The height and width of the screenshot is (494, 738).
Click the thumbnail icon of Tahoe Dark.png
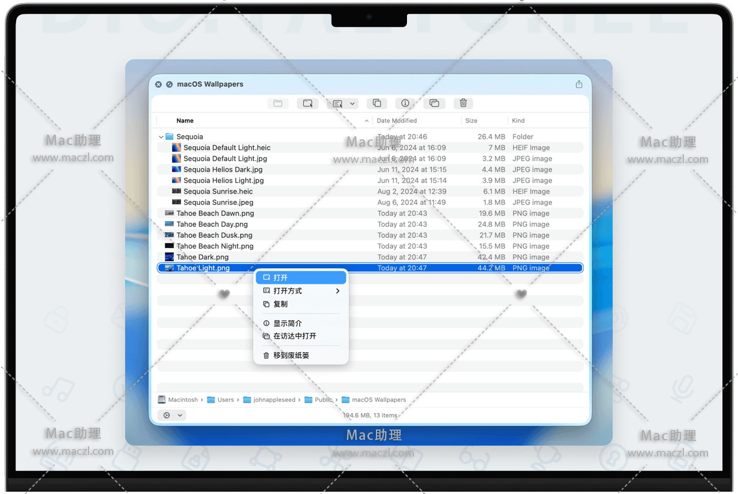pos(169,257)
